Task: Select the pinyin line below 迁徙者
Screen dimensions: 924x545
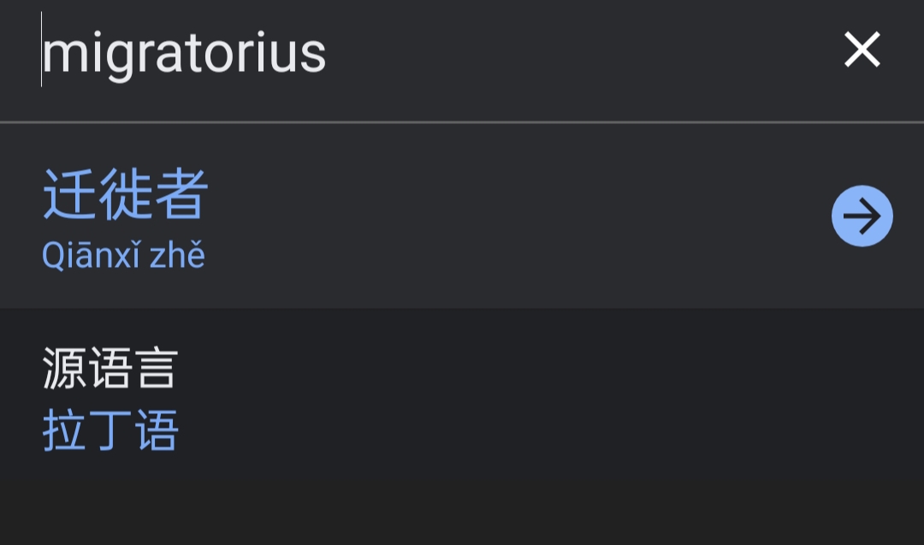Action: click(124, 256)
